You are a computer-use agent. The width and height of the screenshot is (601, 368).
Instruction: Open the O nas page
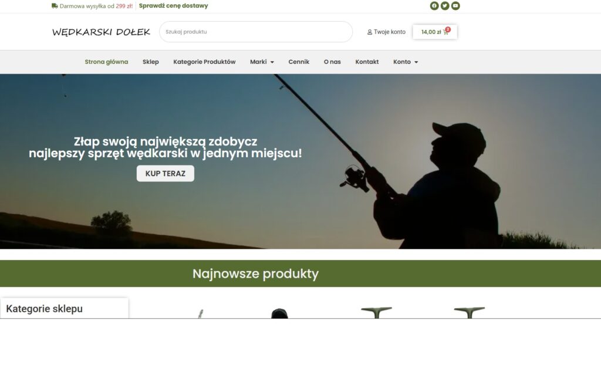point(332,62)
